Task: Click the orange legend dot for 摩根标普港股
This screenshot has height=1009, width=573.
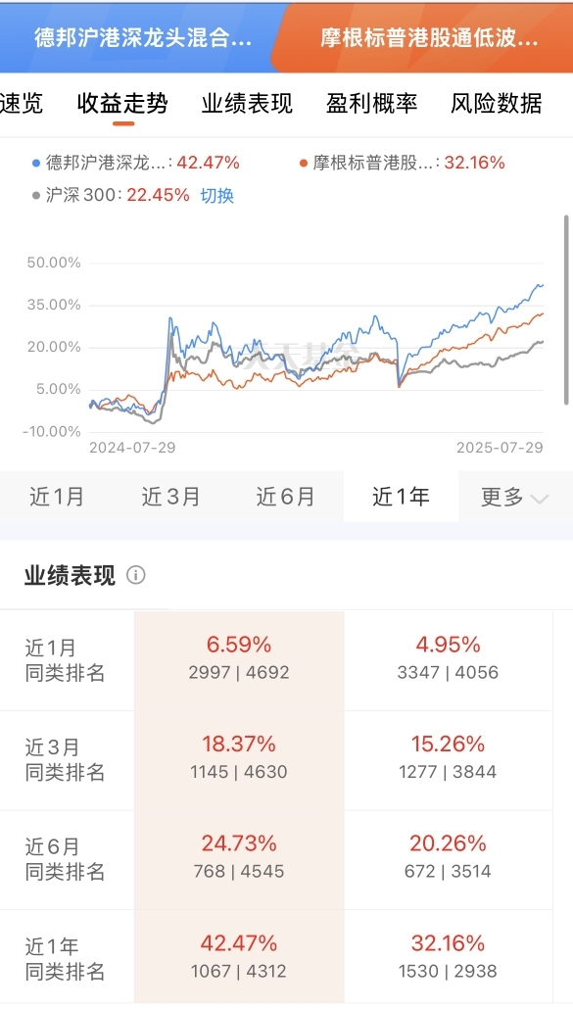Action: (304, 163)
